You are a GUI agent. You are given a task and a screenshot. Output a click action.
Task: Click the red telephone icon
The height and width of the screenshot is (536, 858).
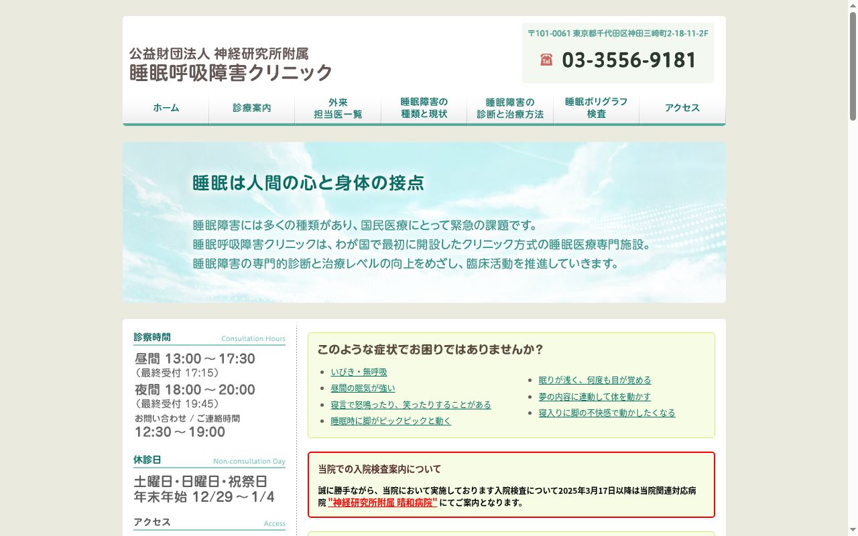(546, 60)
